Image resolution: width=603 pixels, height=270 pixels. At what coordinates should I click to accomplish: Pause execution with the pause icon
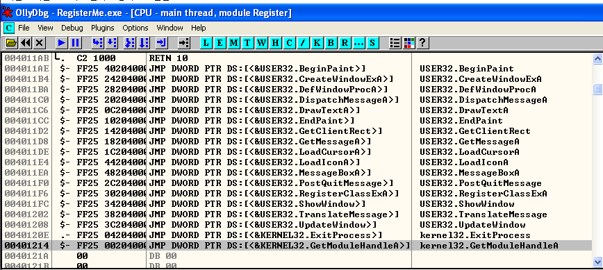pos(75,42)
